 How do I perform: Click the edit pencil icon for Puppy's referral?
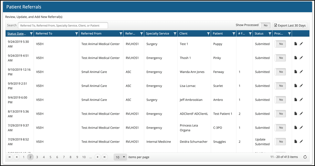(301, 44)
